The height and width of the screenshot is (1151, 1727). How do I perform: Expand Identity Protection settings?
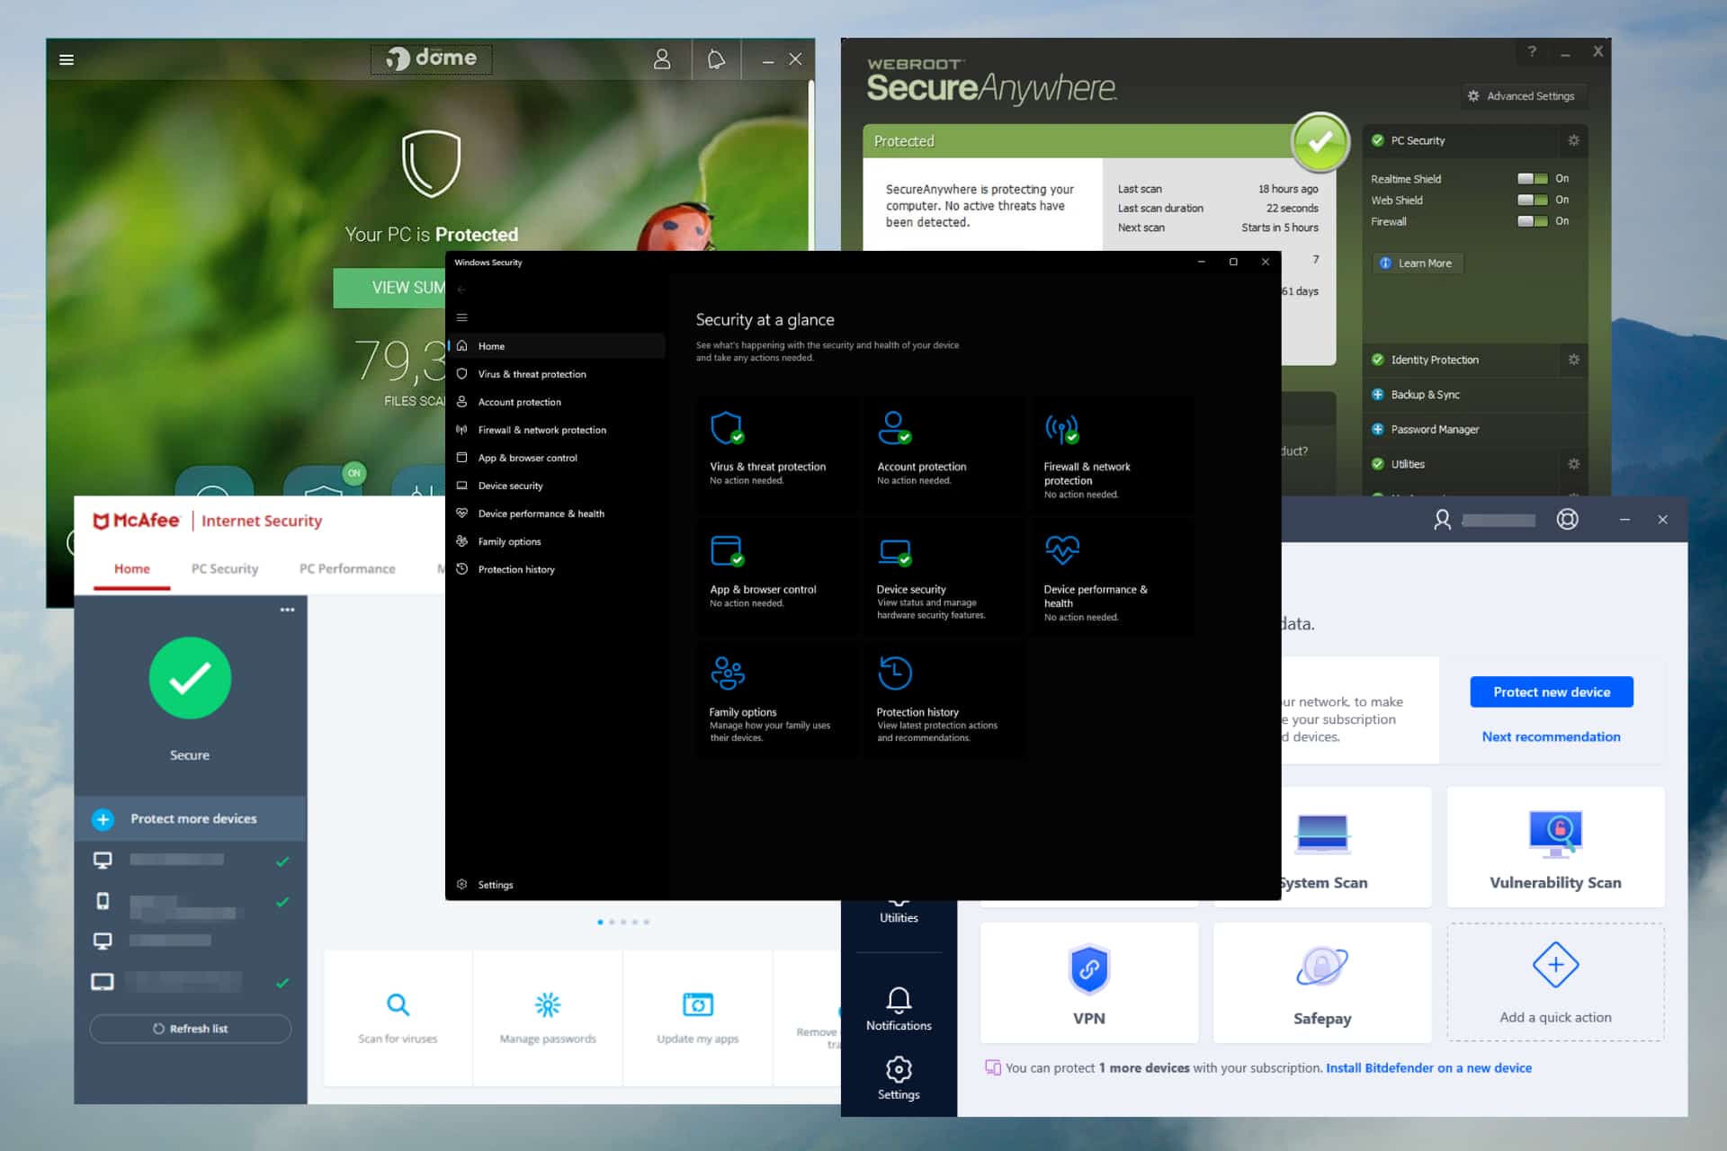click(x=1574, y=360)
